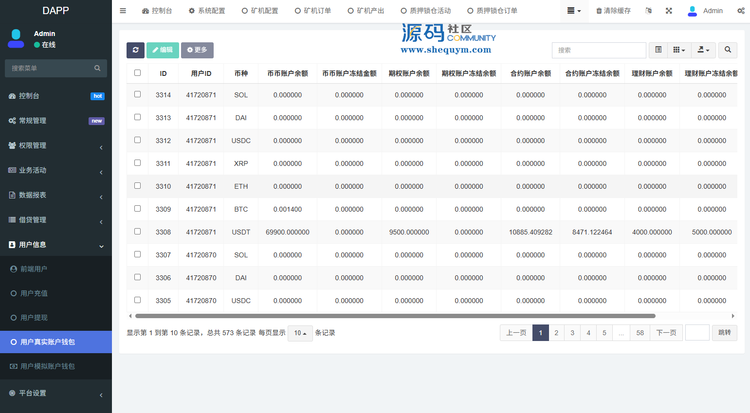Image resolution: width=750 pixels, height=413 pixels.
Task: Go to the 下一页 next page
Action: pos(666,333)
